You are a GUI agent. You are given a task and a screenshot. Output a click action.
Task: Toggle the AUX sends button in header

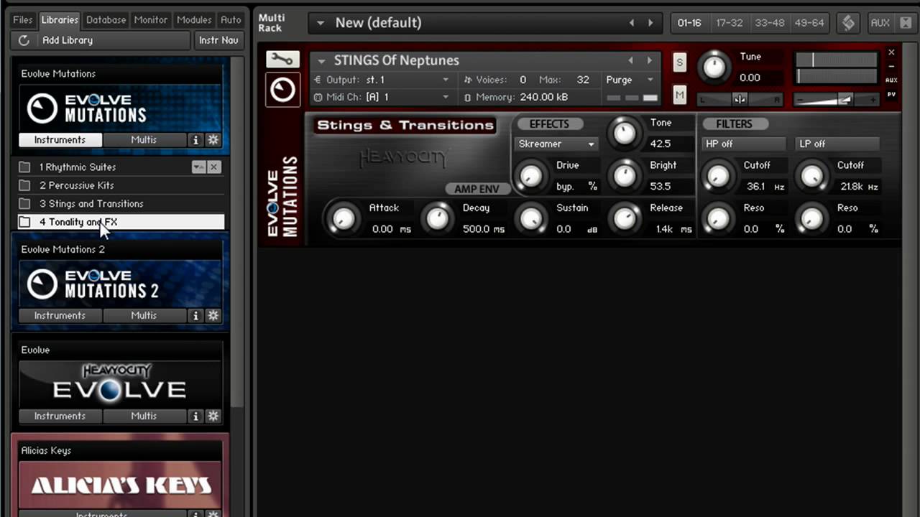(x=880, y=23)
